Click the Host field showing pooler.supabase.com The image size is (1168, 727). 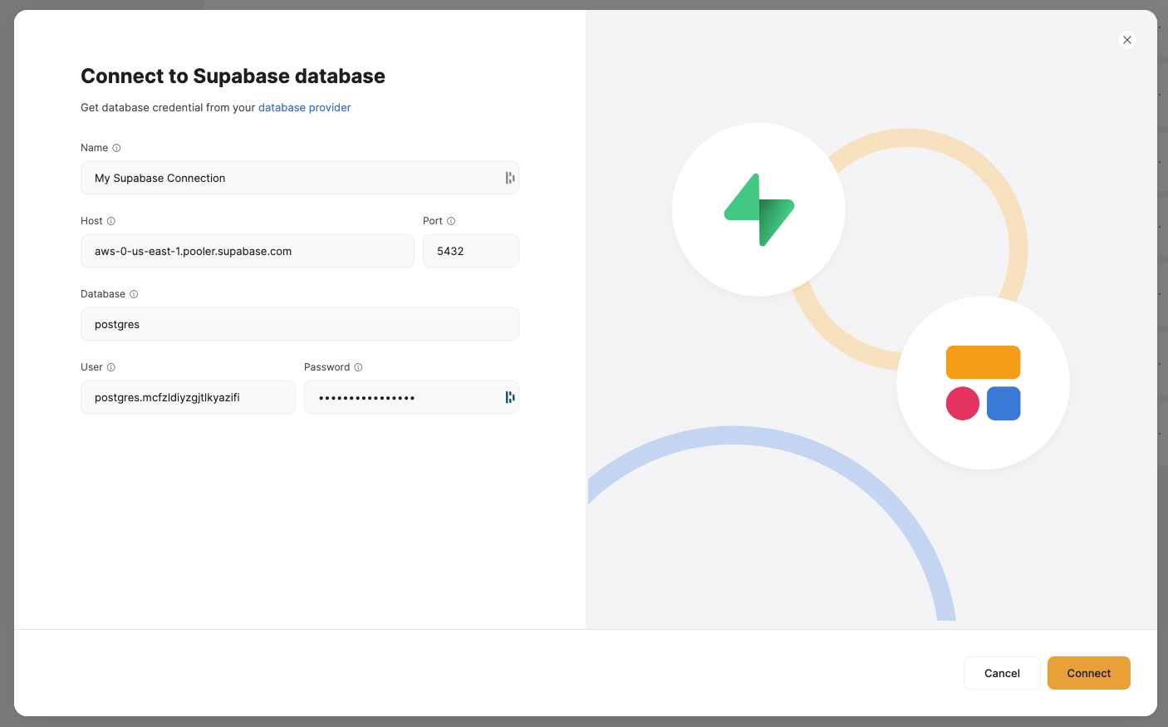point(247,250)
